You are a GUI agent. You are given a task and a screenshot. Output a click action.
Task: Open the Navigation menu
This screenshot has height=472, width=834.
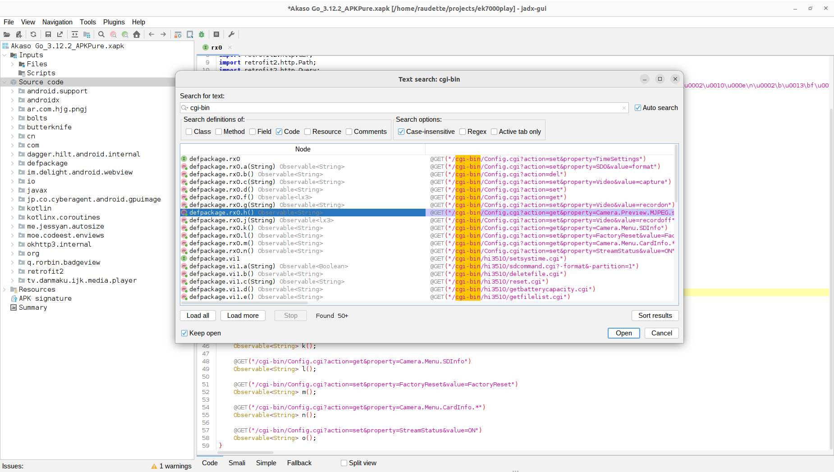coord(57,22)
